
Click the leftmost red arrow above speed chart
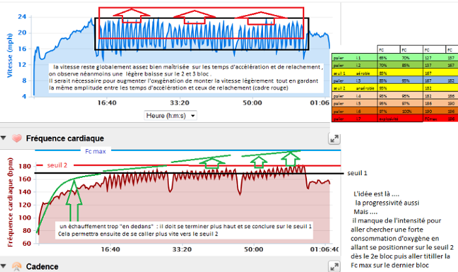click(x=134, y=15)
